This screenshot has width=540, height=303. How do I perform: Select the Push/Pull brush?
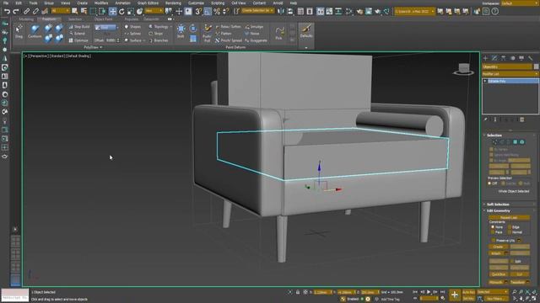pyautogui.click(x=207, y=33)
